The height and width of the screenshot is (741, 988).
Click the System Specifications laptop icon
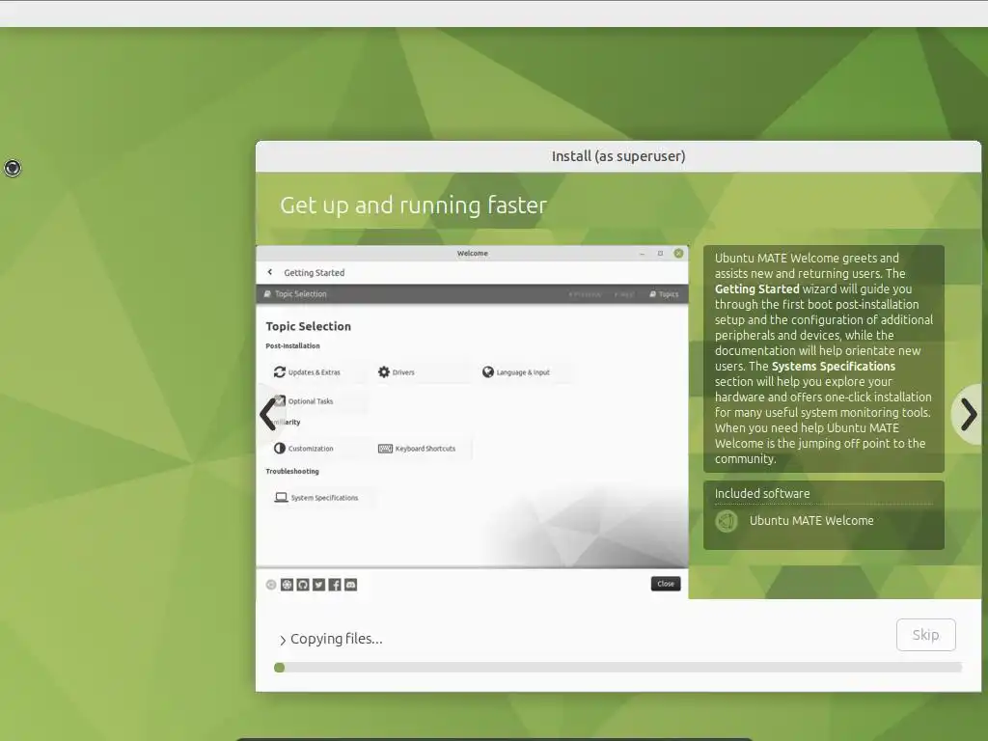[x=281, y=497]
